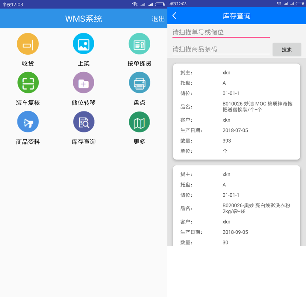Tap 退出 to log out
This screenshot has height=297, width=306.
click(158, 19)
